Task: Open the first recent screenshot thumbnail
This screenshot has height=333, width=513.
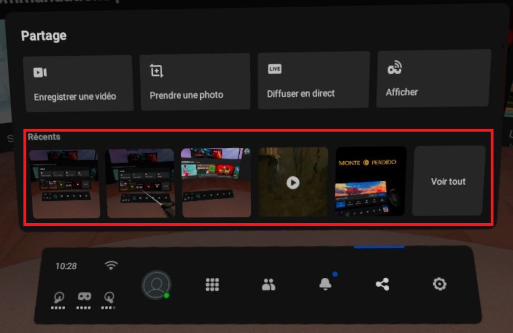Action: click(65, 183)
